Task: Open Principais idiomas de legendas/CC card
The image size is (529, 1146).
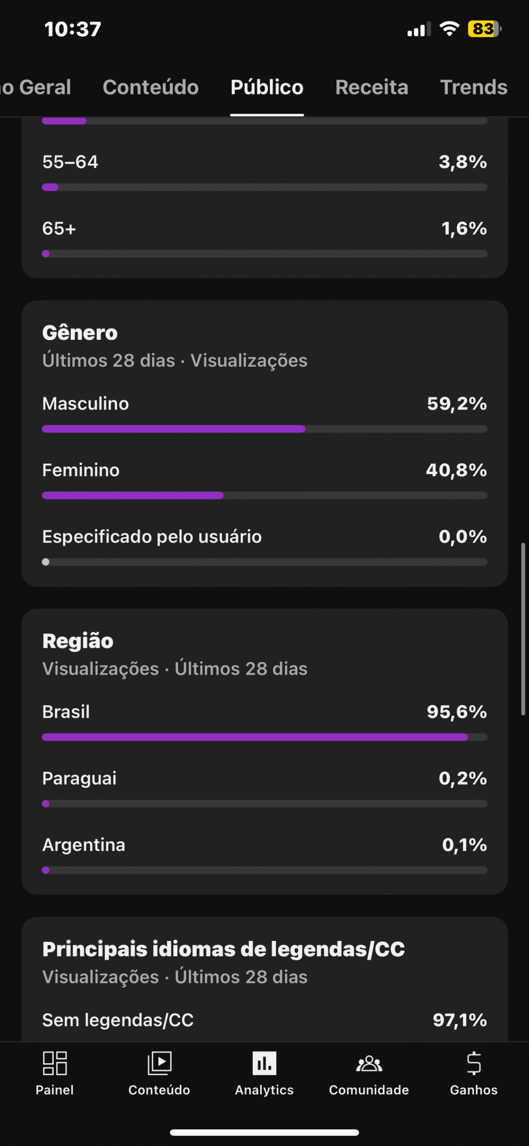Action: [x=224, y=949]
